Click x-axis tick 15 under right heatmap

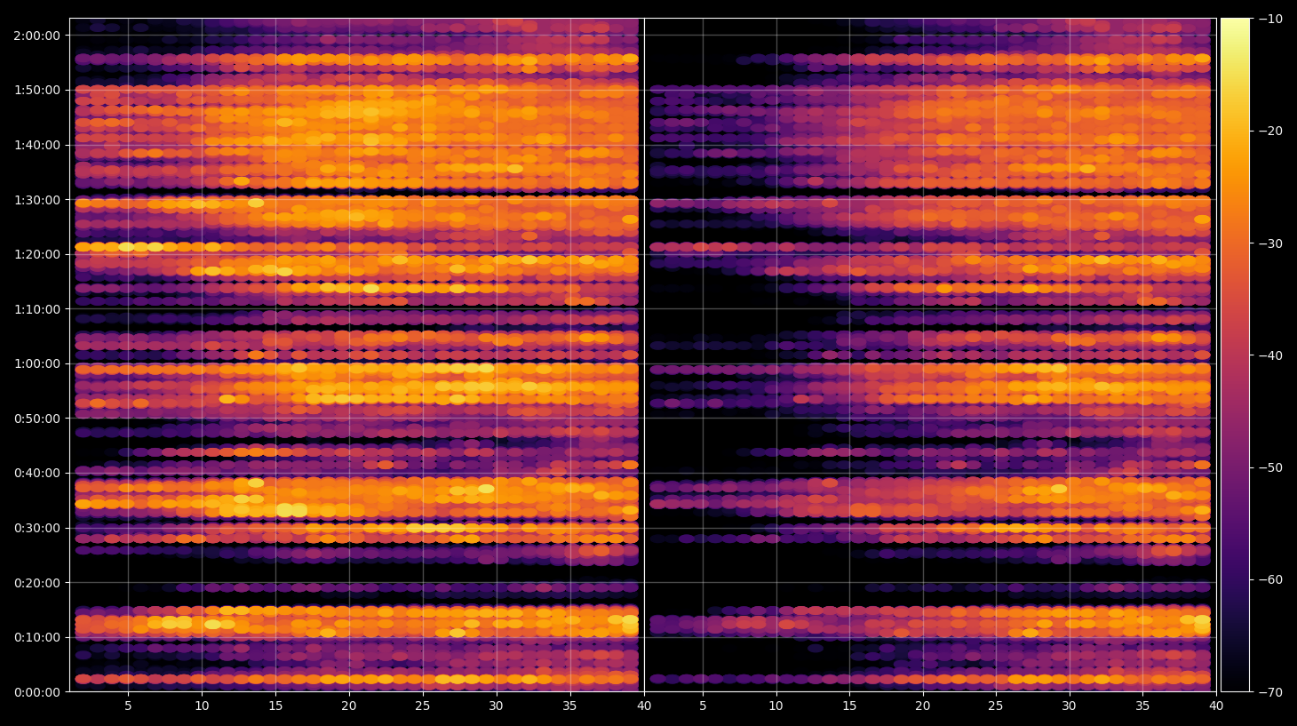point(849,706)
